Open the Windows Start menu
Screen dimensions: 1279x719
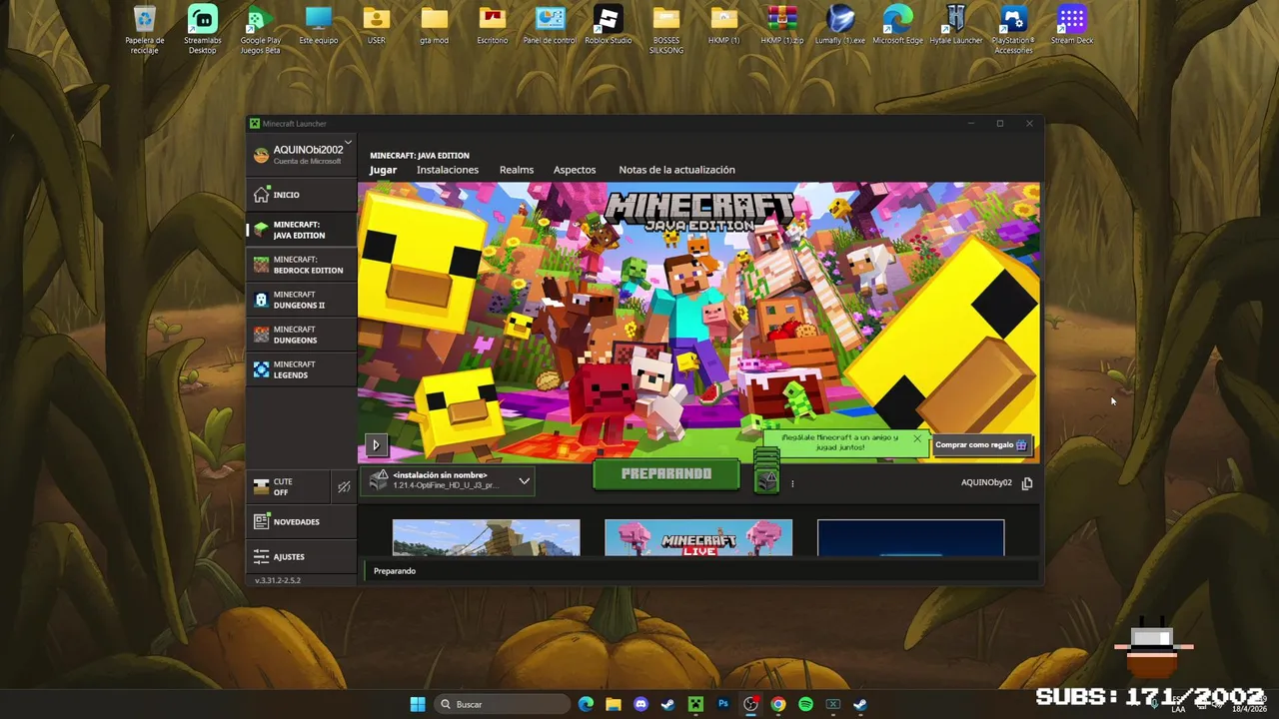(418, 704)
